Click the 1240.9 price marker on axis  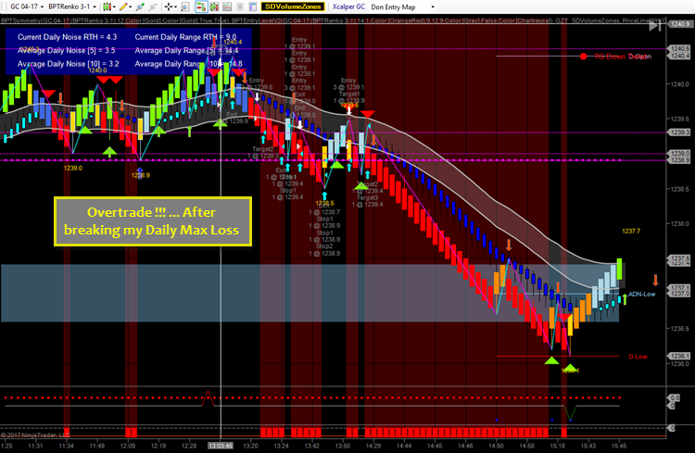679,24
